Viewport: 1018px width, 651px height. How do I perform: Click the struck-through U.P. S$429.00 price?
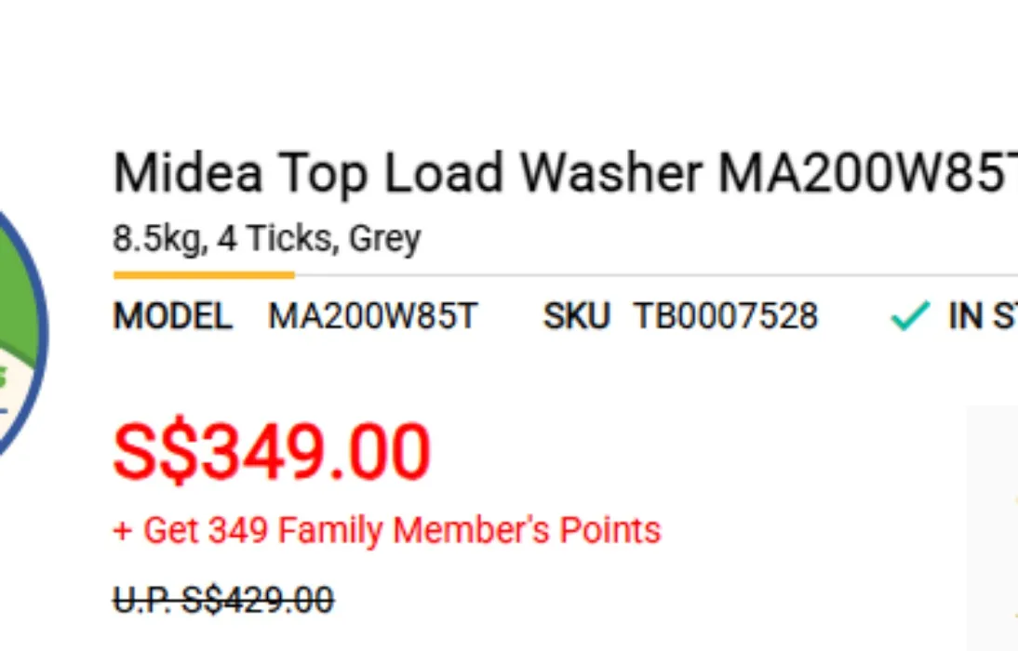(224, 599)
